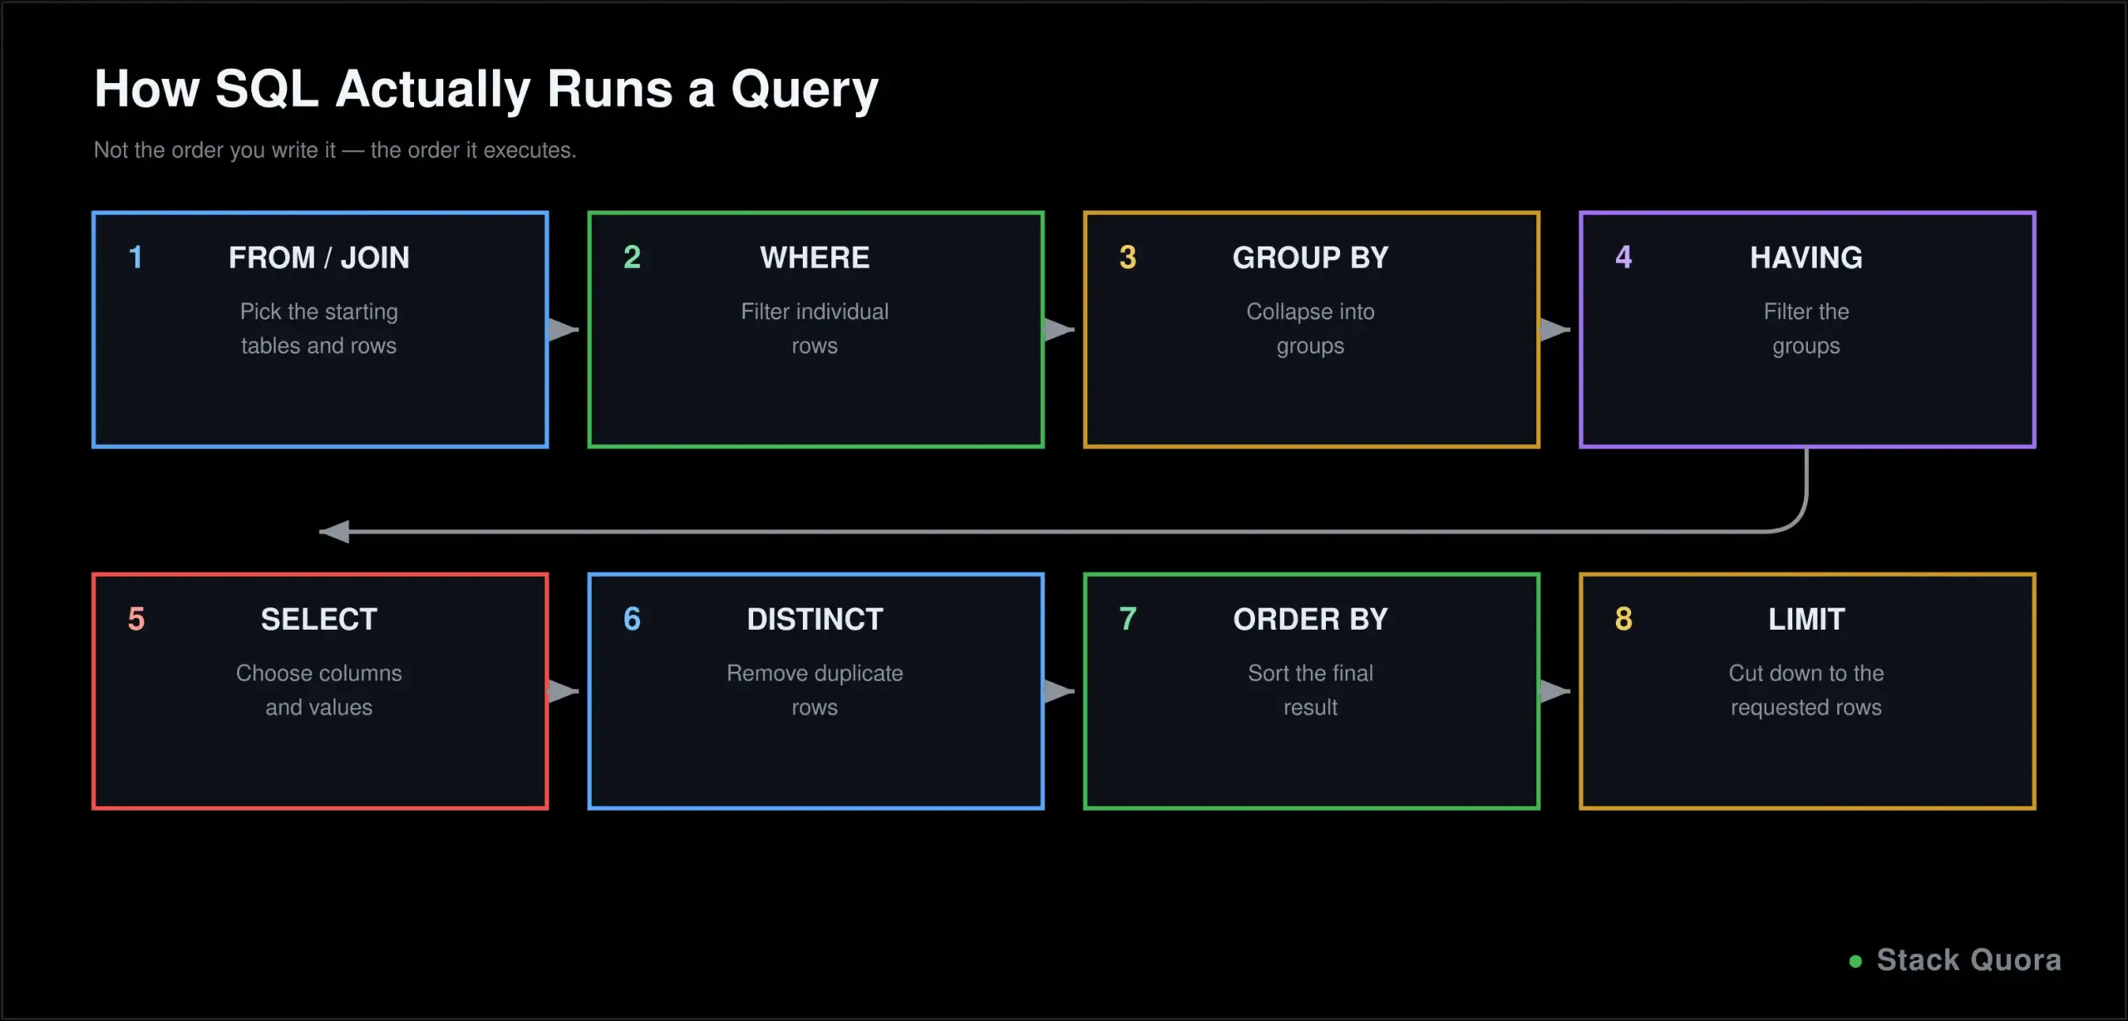
Task: Select the DISTINCT heading
Action: (x=815, y=619)
